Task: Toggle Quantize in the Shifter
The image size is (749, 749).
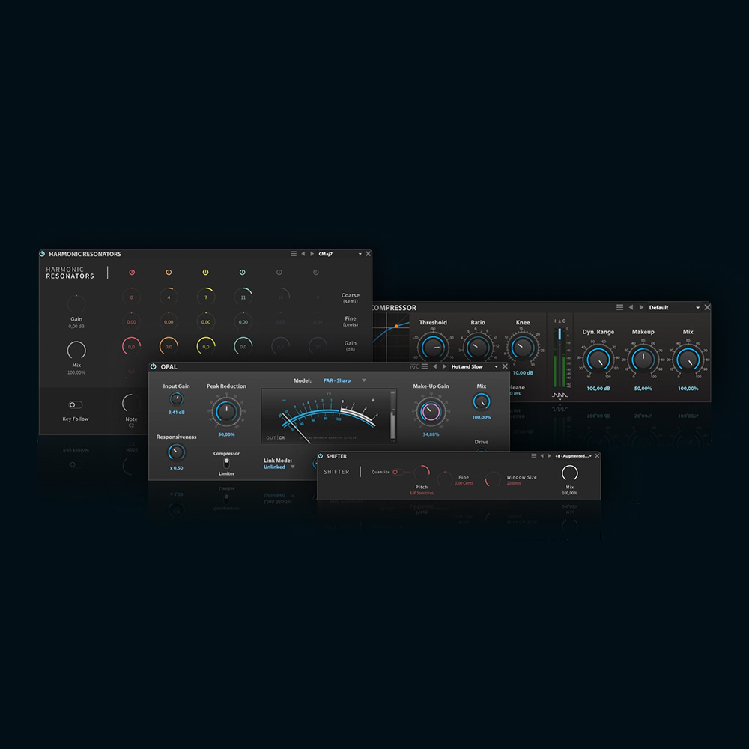Action: [398, 471]
